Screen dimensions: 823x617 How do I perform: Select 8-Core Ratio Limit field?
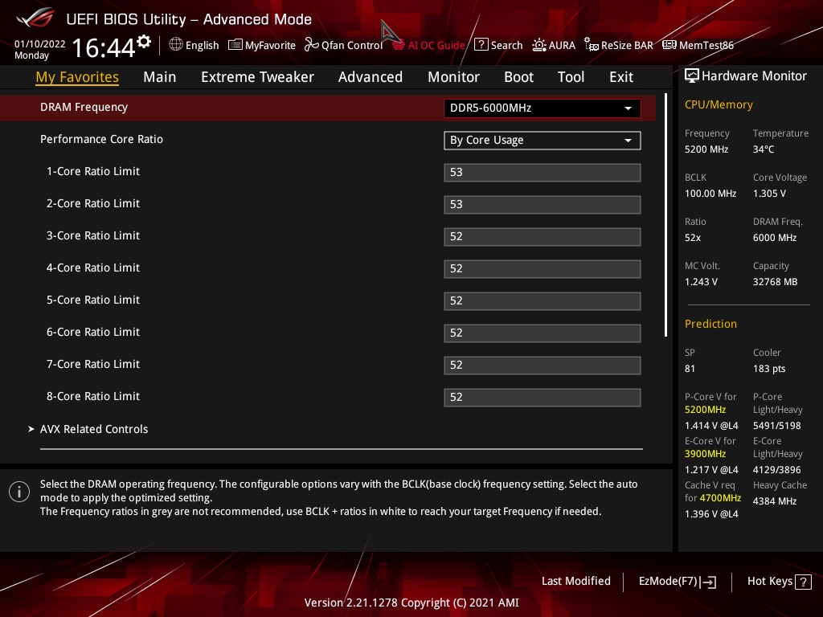coord(543,397)
